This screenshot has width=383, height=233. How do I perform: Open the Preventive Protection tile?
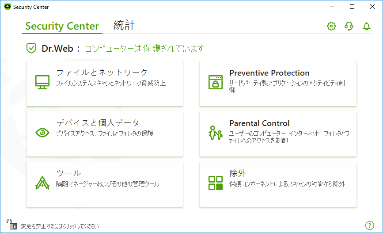click(x=278, y=84)
